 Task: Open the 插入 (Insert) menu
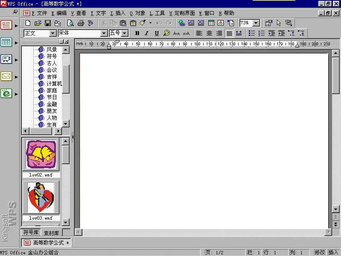pyautogui.click(x=118, y=13)
